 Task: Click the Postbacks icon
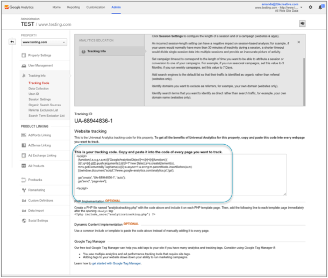click(24, 180)
